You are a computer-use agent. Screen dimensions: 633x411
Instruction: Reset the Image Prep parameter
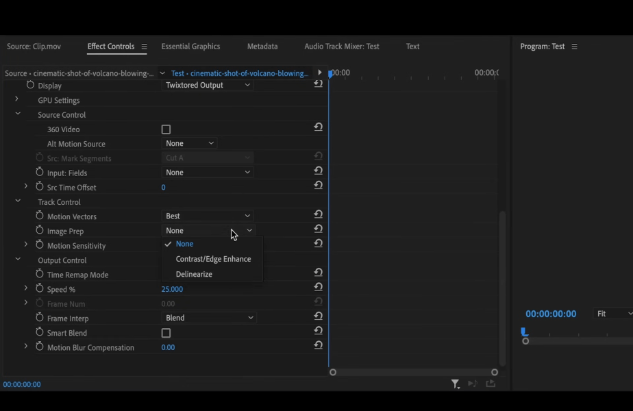coord(318,229)
